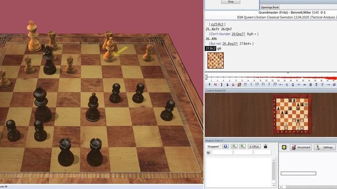Select move 25.Rc2 in notation
337x189 pixels.
click(x=217, y=24)
